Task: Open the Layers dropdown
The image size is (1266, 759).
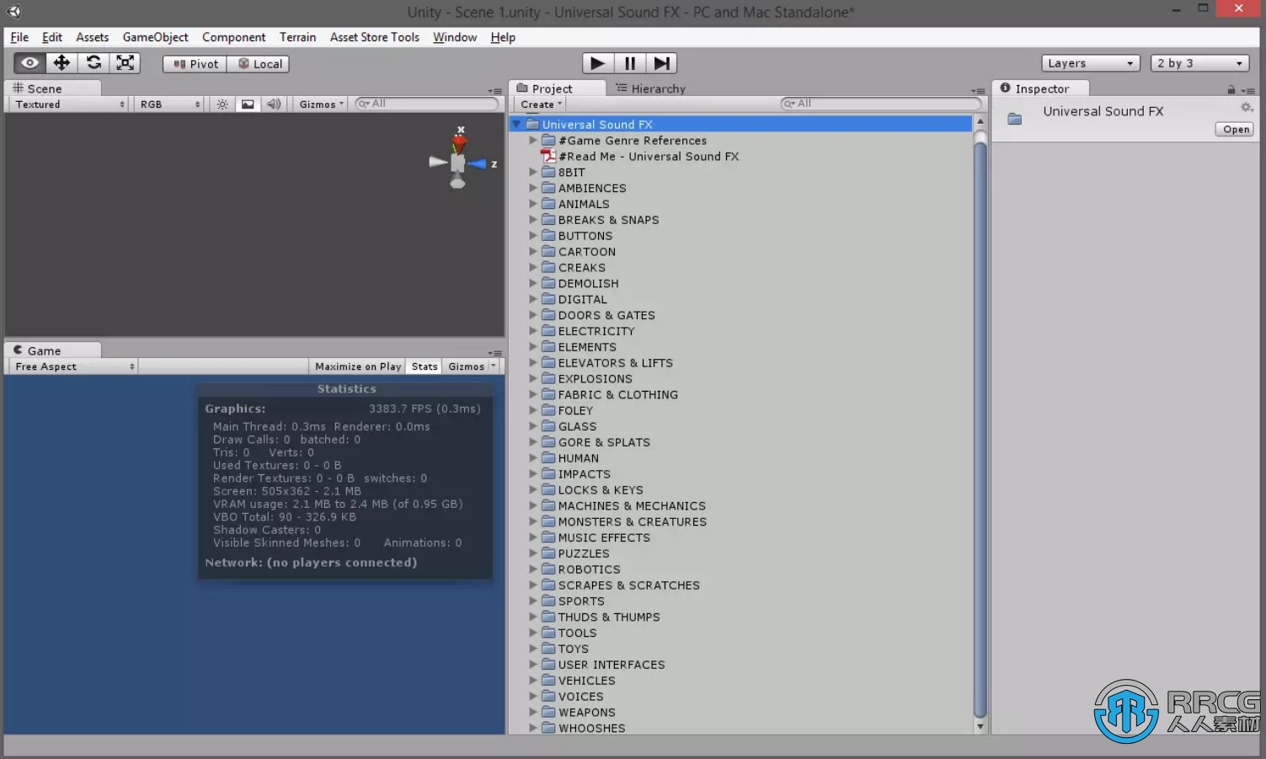Action: tap(1091, 63)
